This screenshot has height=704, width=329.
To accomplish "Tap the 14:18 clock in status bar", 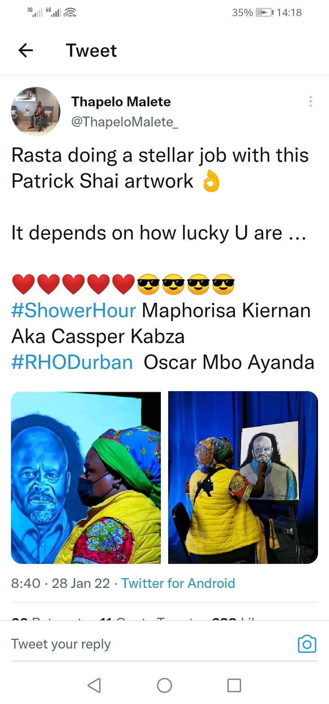I will [x=289, y=13].
